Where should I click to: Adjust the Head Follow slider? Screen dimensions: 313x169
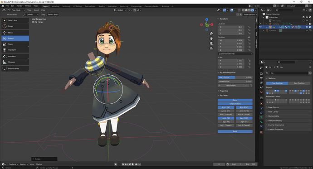[x=235, y=82]
